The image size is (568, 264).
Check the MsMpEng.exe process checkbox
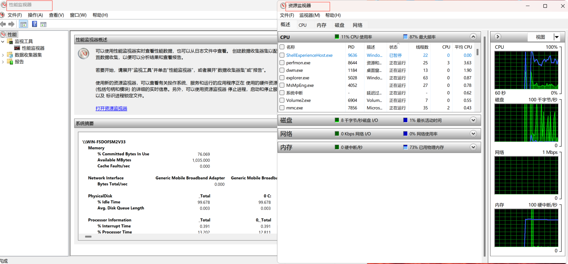[282, 85]
